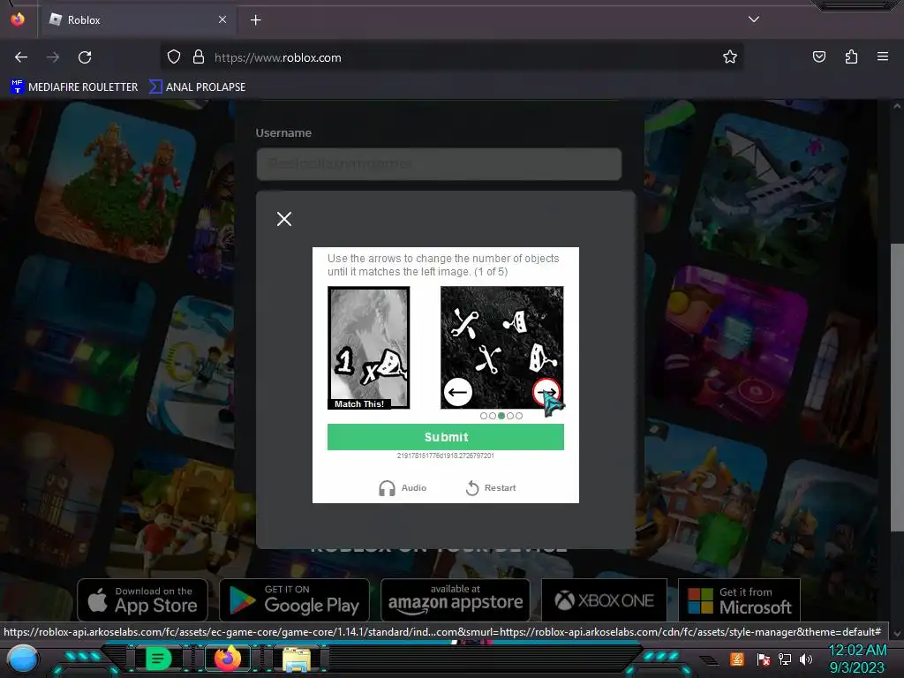The image size is (904, 678).
Task: Open available at Amazon Appstore badge
Action: pos(456,600)
